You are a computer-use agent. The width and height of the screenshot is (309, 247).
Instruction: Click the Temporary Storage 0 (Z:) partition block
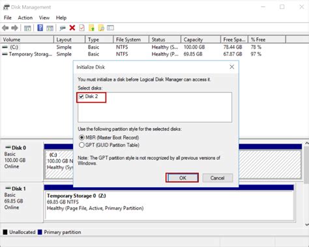[169, 205]
